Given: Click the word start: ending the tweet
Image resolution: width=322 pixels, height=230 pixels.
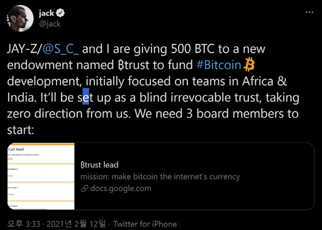Looking at the screenshot, I should pos(21,130).
